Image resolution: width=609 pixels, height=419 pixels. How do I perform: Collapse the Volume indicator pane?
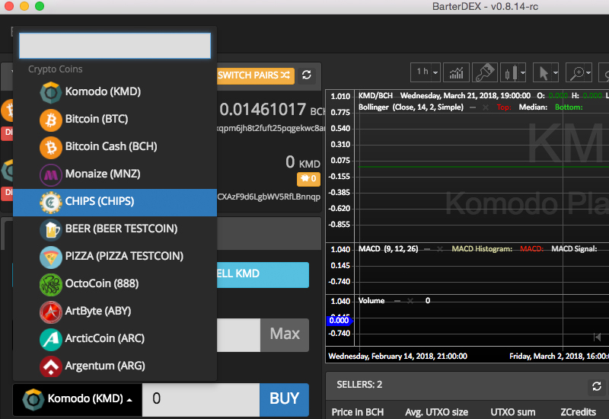click(x=397, y=301)
